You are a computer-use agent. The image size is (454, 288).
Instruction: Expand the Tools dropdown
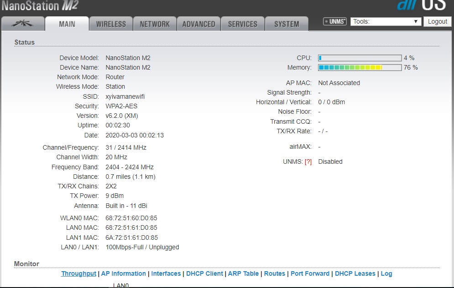tap(386, 22)
